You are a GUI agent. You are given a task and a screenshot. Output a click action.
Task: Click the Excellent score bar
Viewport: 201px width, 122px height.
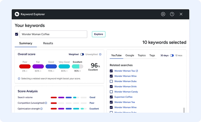click(x=77, y=66)
